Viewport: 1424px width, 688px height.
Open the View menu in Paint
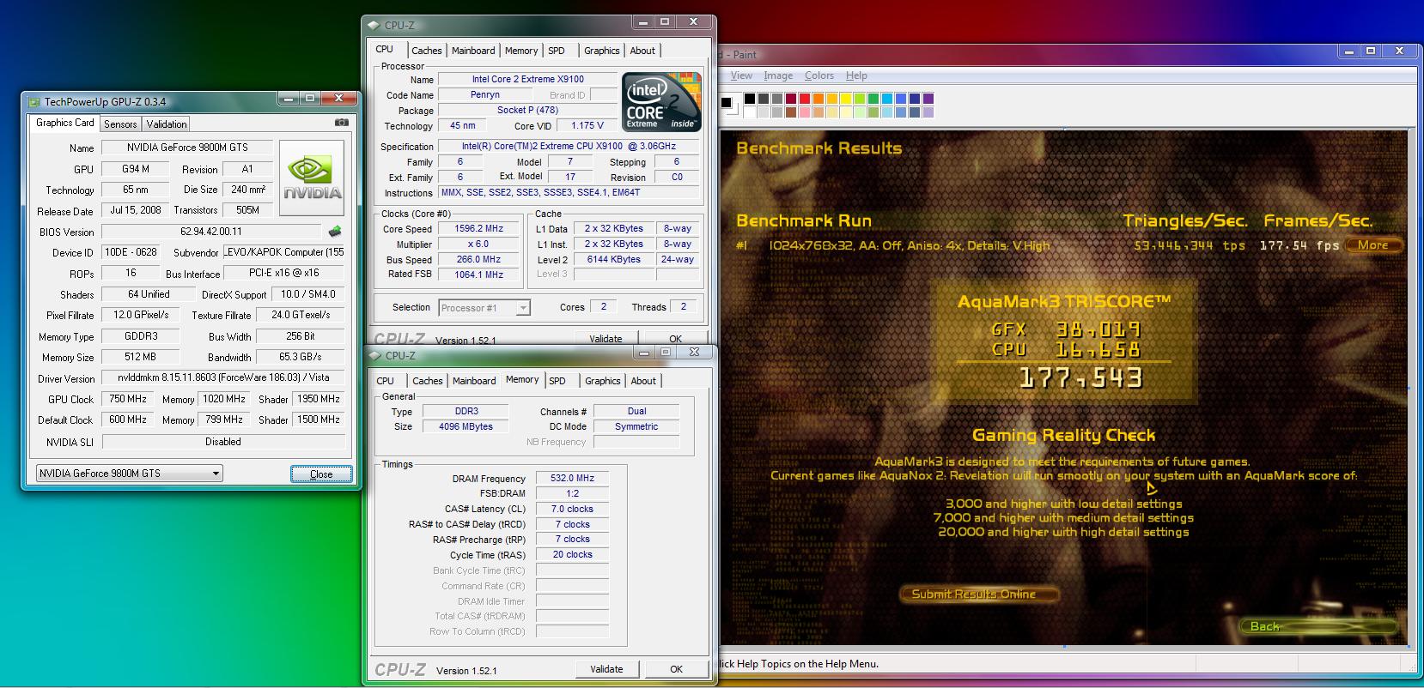(741, 75)
